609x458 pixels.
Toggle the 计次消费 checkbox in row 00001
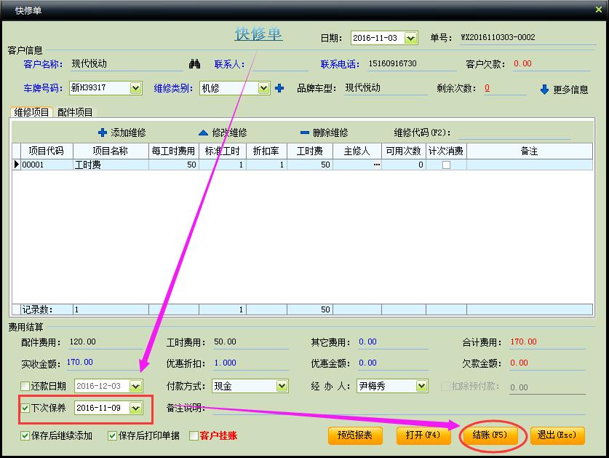(446, 165)
